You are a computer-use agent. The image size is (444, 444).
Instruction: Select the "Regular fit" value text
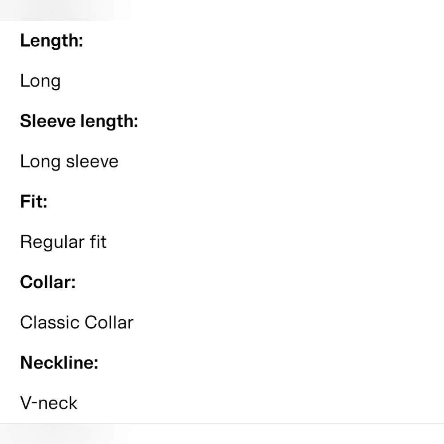point(63,242)
